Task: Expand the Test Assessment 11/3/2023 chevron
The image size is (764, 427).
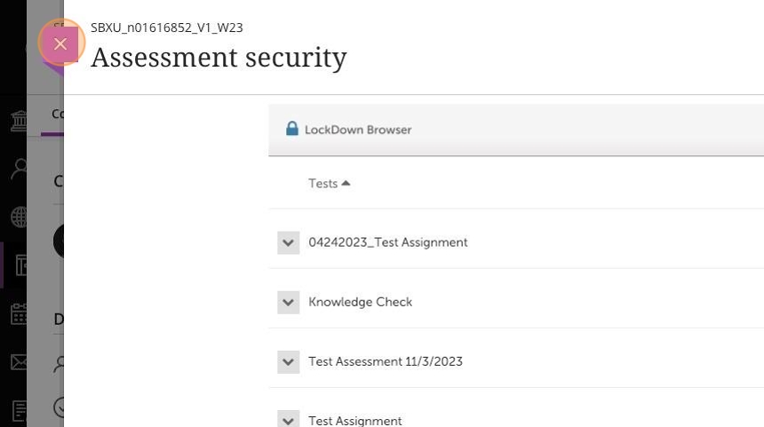Action: click(x=288, y=361)
